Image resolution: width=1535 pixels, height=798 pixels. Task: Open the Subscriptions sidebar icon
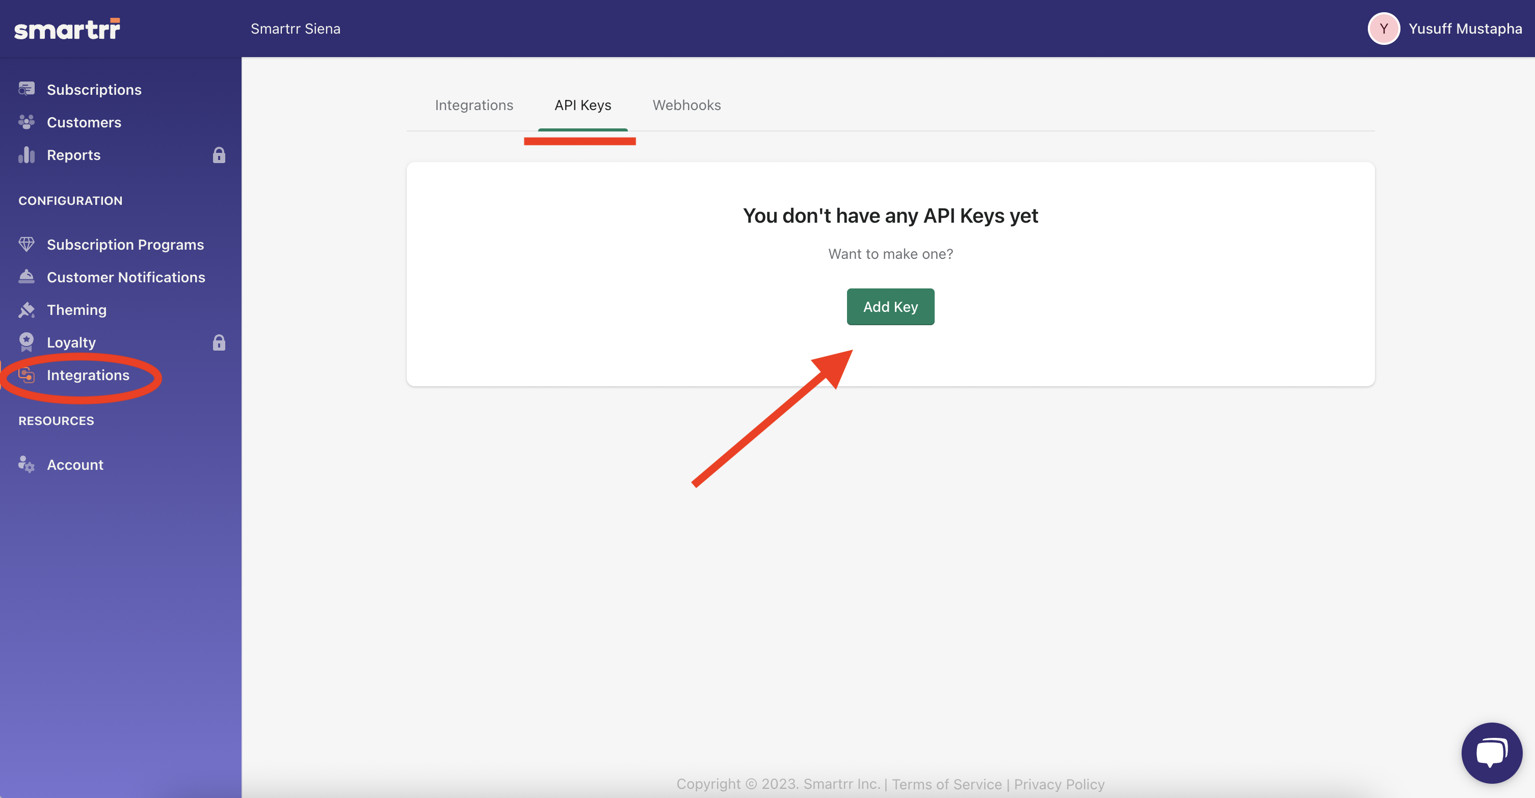pyautogui.click(x=26, y=89)
